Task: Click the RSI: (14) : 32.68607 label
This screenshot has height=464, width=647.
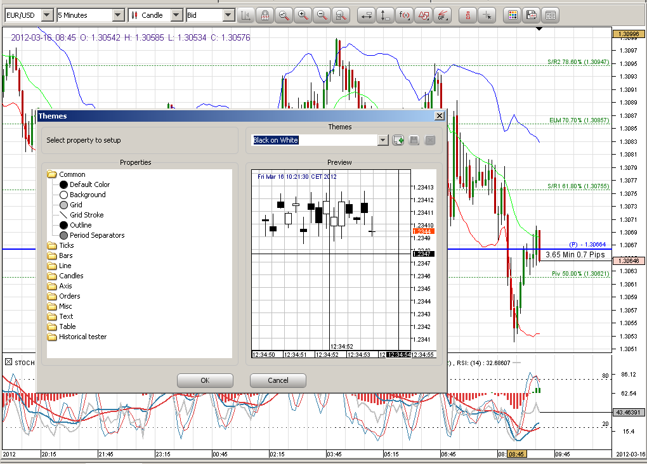Action: pos(483,363)
